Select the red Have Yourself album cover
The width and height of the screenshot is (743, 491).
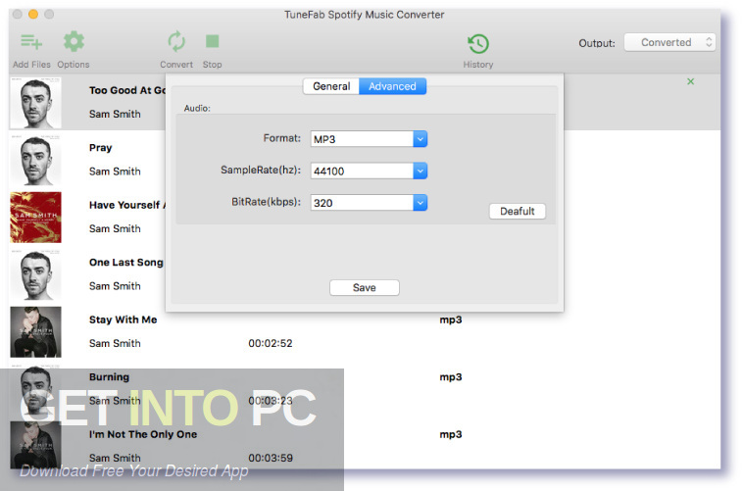click(35, 217)
